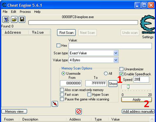Screen dimensions: 156x122
Task: Open the Edit menu
Action: point(13,12)
